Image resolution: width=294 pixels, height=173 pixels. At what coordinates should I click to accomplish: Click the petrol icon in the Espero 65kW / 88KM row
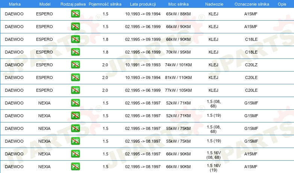tap(75, 14)
